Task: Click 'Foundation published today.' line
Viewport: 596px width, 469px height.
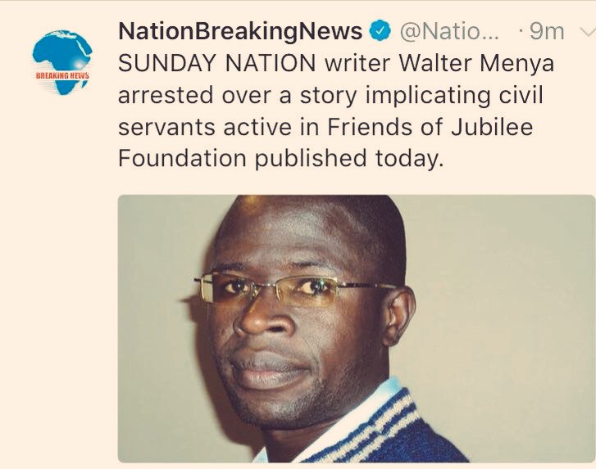Action: (280, 158)
